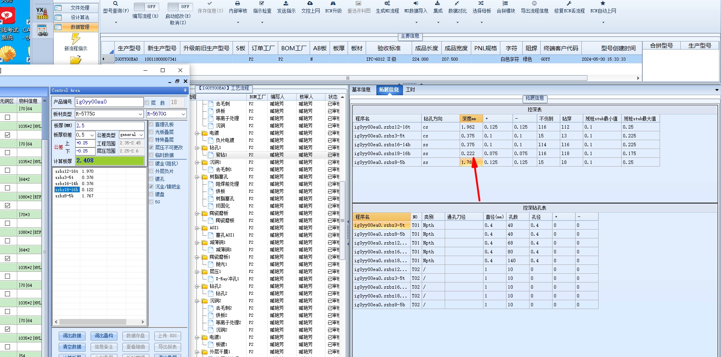Click the MI数据导入 import icon
The width and height of the screenshot is (721, 357).
pyautogui.click(x=416, y=3)
